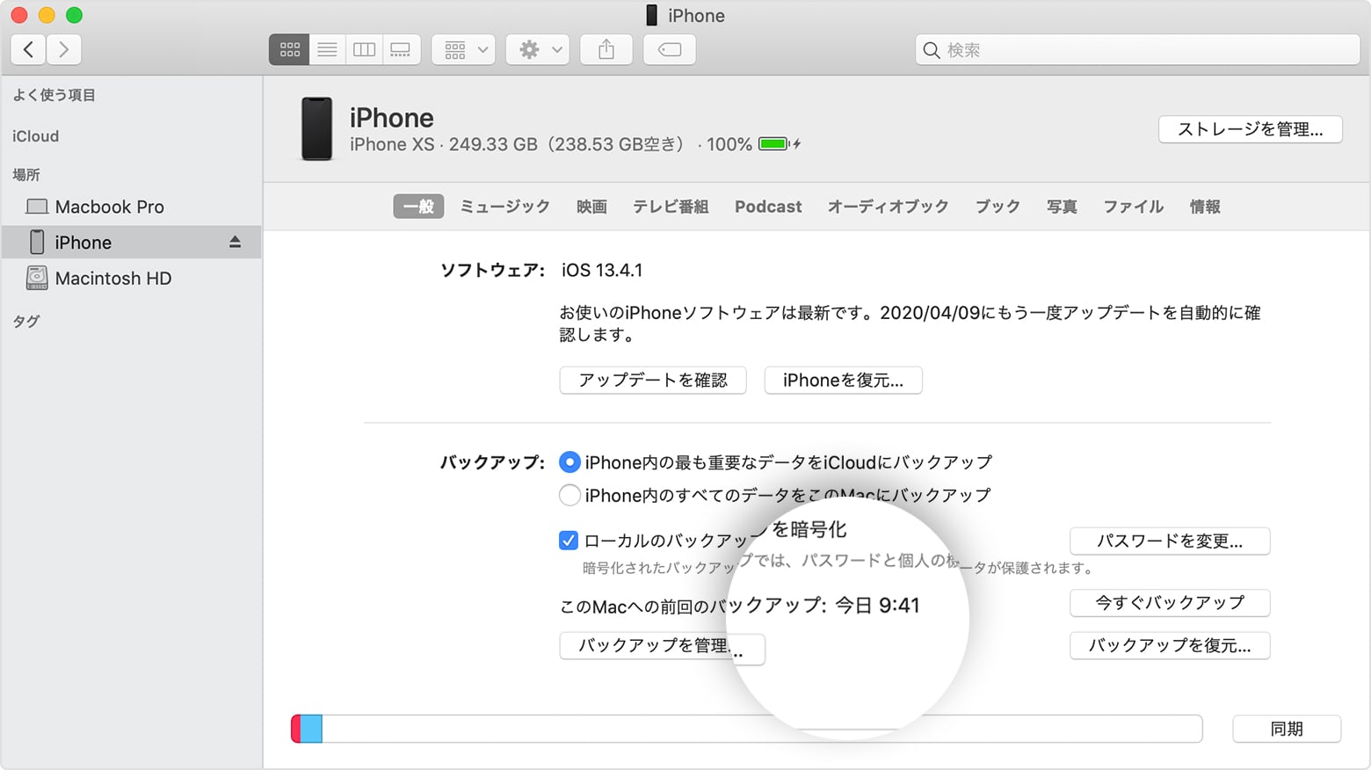The height and width of the screenshot is (770, 1371).
Task: Click the iPhone icon in the title bar
Action: [652, 15]
